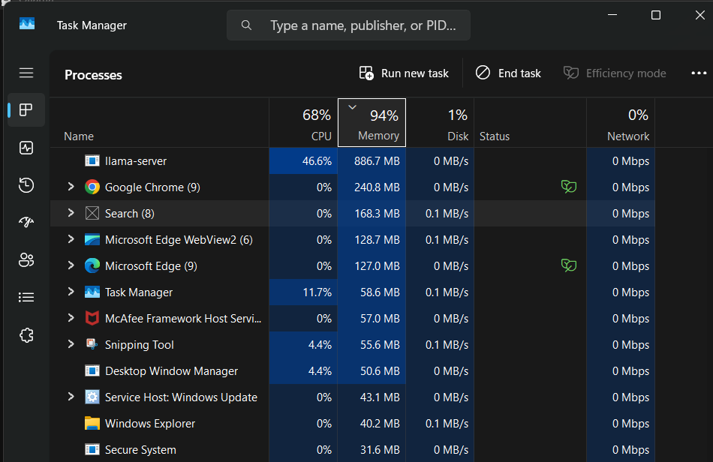Click the Memory column sort chevron

tap(352, 107)
